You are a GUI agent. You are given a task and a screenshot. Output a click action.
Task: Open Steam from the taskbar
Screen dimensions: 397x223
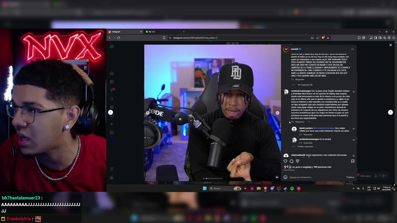coord(285,188)
